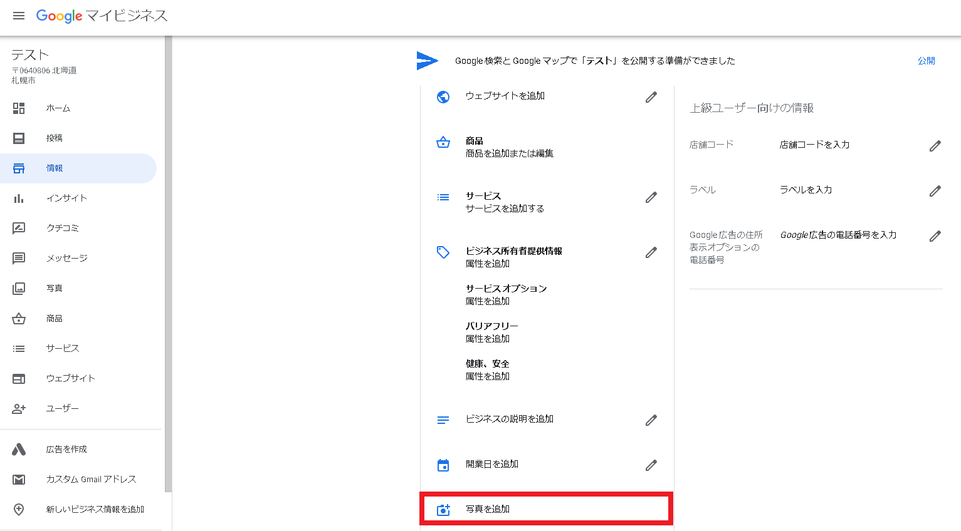The width and height of the screenshot is (961, 531).
Task: Click 属性を追加 under サービス オプション
Action: (x=487, y=301)
